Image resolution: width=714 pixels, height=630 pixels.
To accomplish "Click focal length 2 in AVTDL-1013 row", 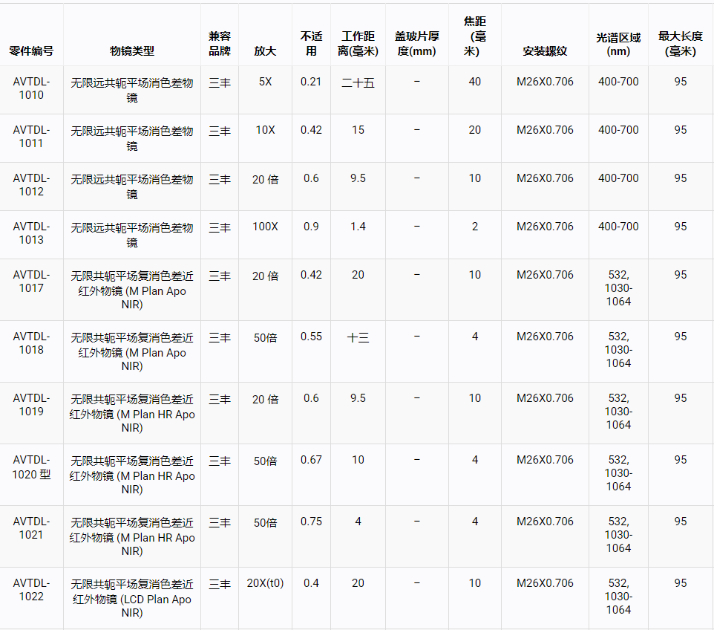I will [x=475, y=227].
